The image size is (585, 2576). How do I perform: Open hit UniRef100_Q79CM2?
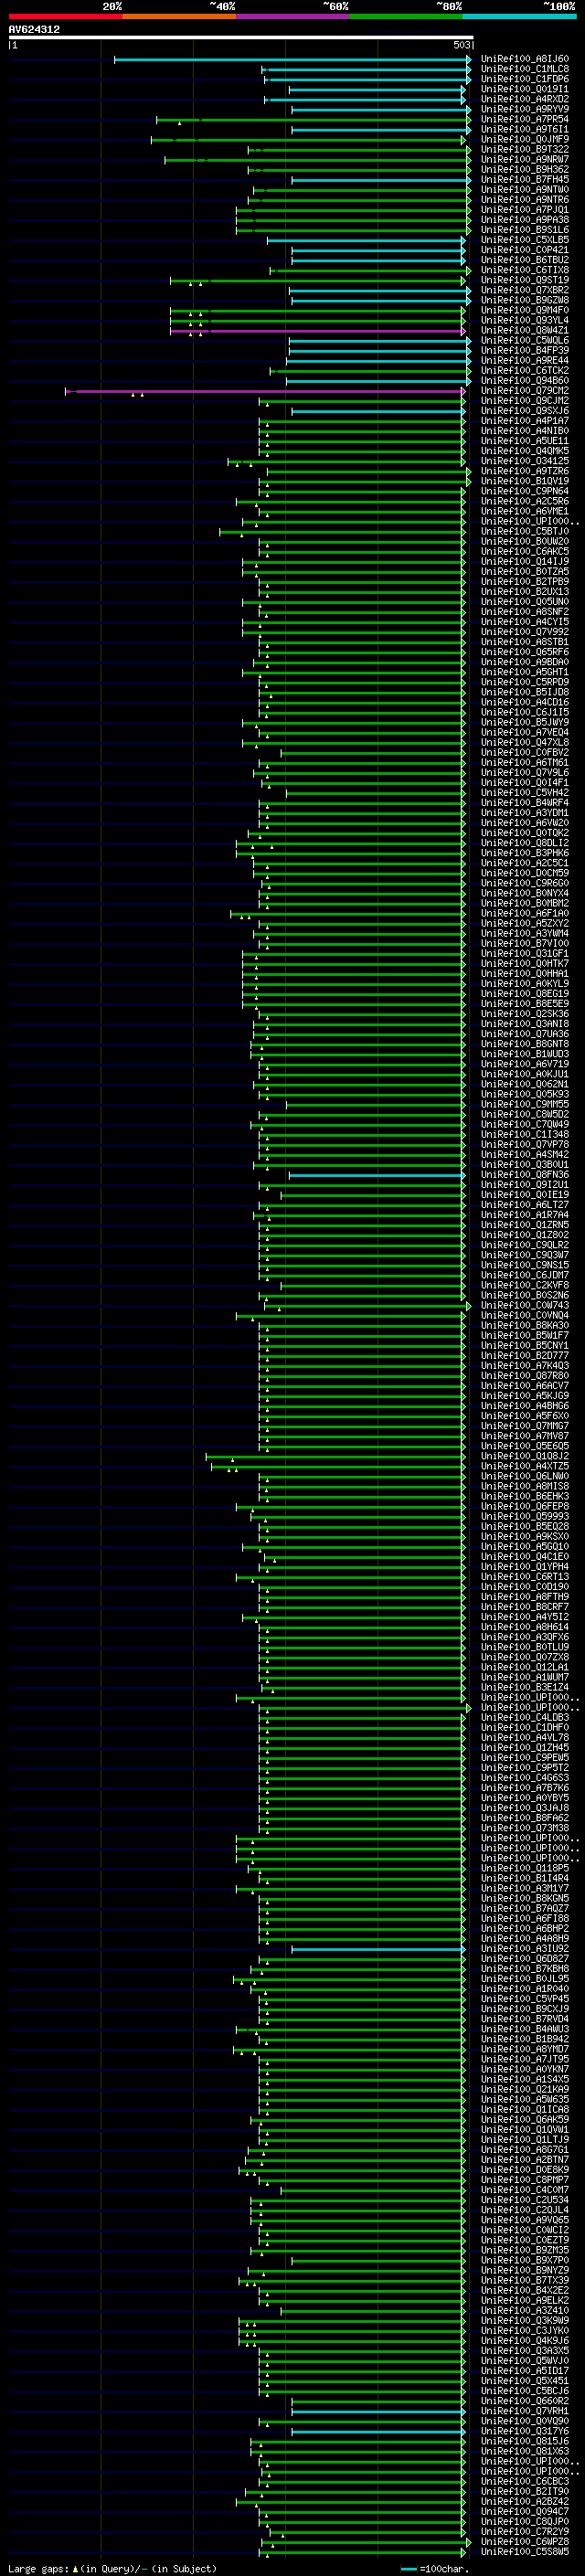525,390
